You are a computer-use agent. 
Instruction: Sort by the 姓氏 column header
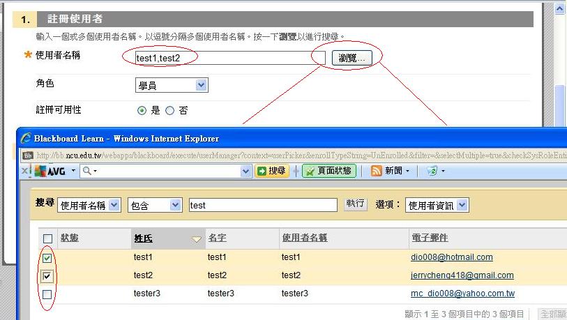coord(144,238)
